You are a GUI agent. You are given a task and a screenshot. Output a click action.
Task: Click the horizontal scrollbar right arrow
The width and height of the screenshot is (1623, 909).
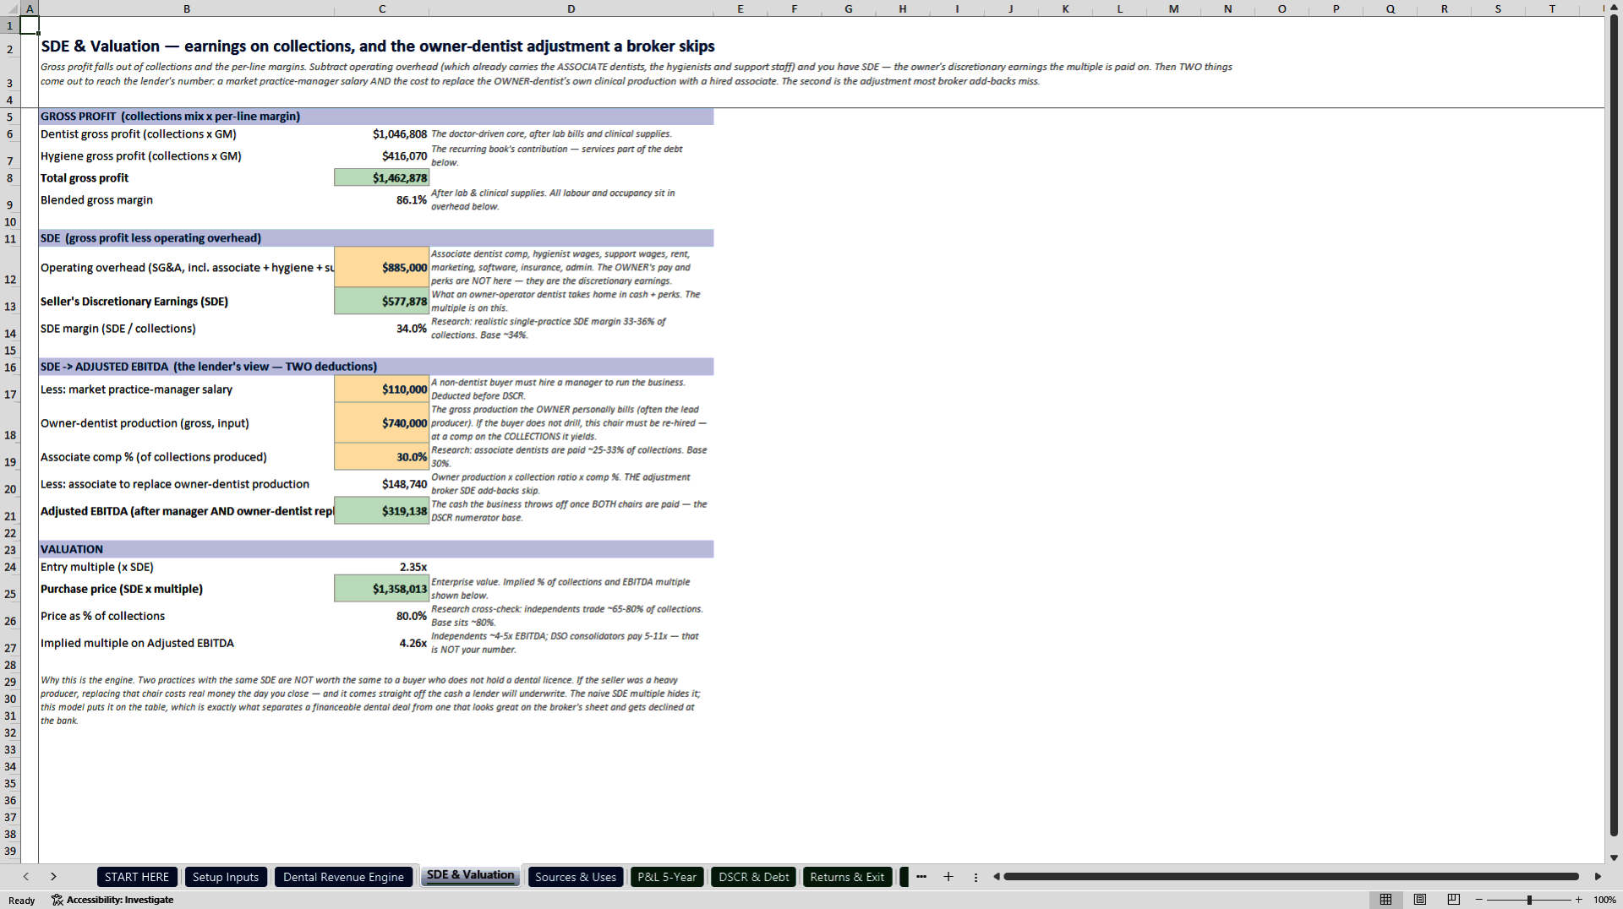click(x=1598, y=877)
